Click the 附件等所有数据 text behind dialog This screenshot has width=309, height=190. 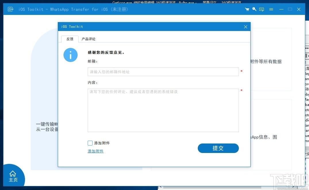point(266,61)
